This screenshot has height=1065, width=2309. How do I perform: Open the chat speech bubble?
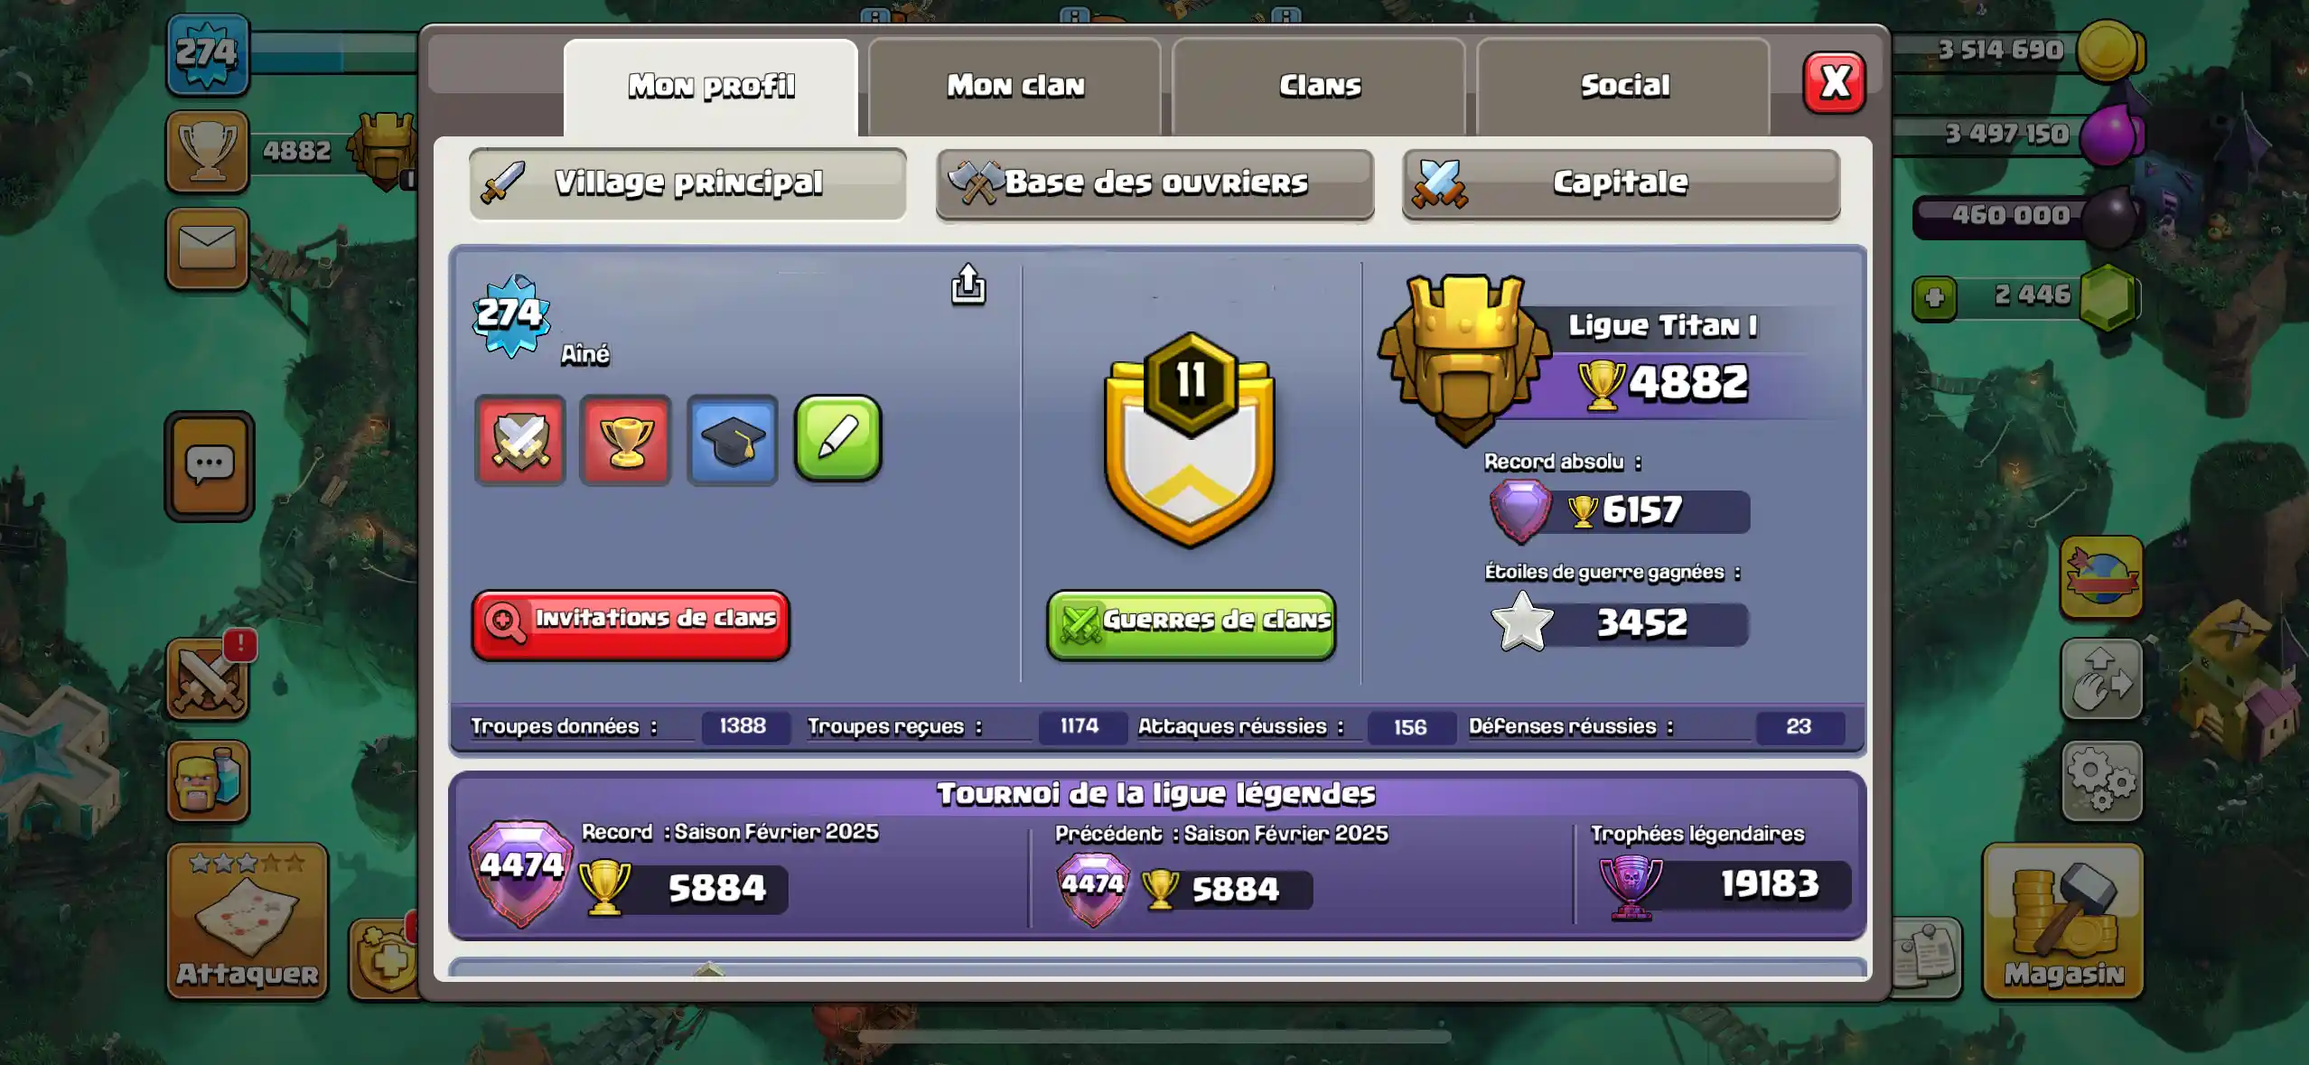(210, 466)
